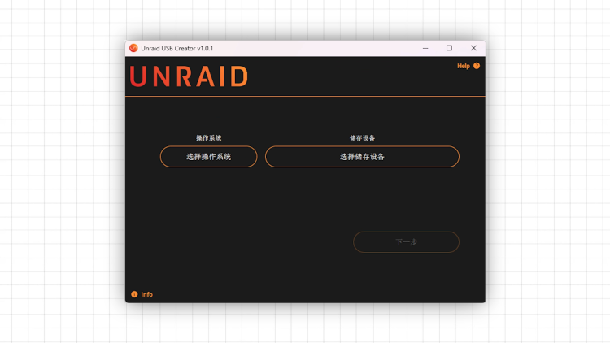
Task: Click the 选择操作系统 button
Action: pos(208,157)
